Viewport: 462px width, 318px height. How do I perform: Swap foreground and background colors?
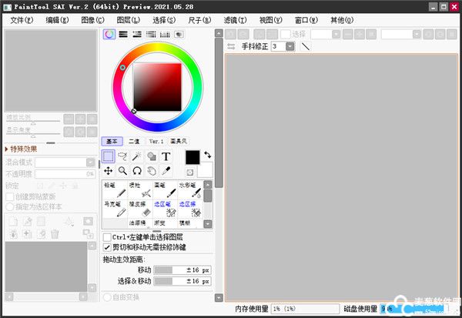206,155
